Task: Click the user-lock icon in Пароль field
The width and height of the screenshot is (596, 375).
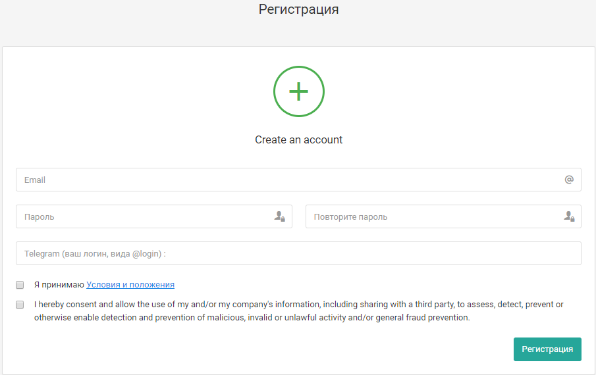Action: click(x=279, y=216)
